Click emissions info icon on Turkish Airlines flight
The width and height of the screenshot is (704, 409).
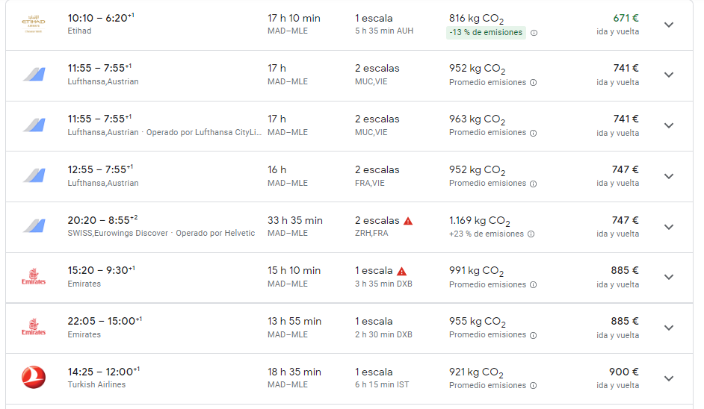pos(533,386)
